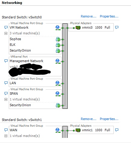Click the Management Network info bubble icon

tap(6, 61)
